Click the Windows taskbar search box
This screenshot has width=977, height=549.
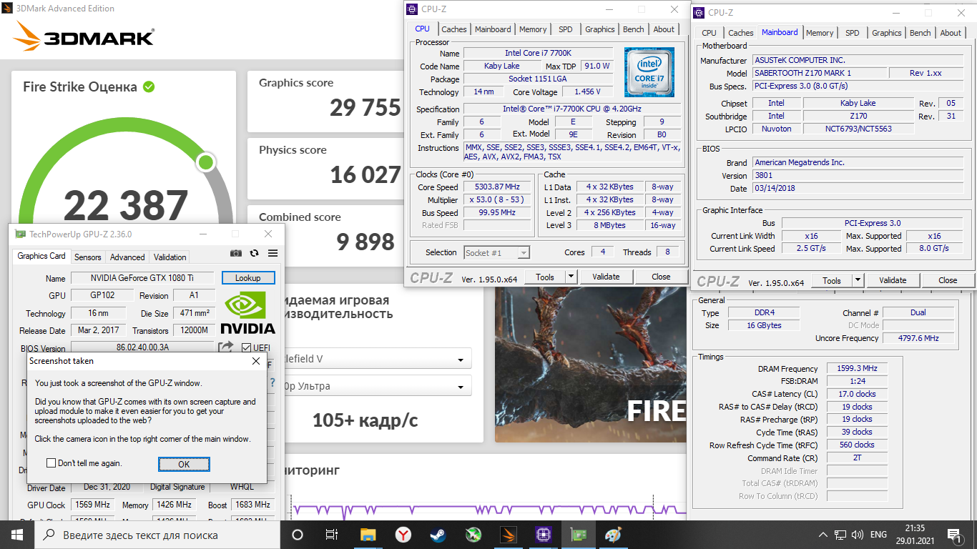157,535
